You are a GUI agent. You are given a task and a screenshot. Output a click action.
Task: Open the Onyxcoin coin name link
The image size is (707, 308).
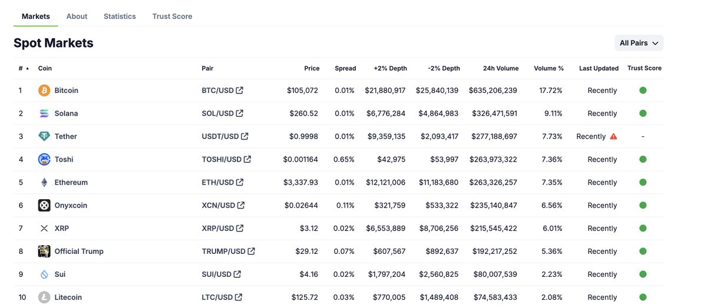tap(71, 205)
